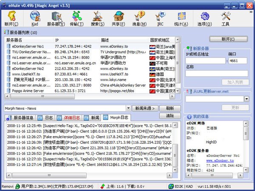Click the status bar ED2K | KAD text
Screen dimensions: 255x191
[x=184, y=186]
